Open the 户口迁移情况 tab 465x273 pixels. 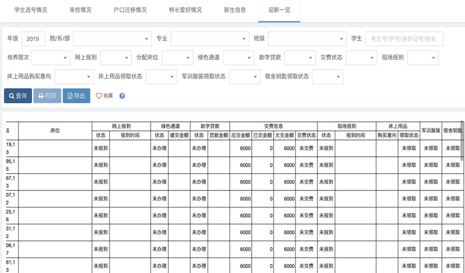[x=130, y=10]
